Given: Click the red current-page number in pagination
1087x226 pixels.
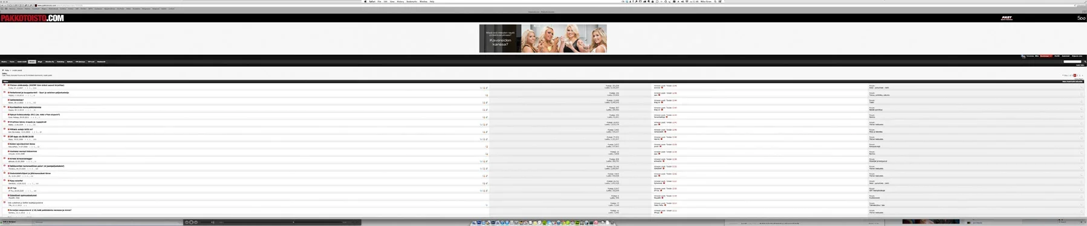Looking at the screenshot, I should click(1075, 75).
